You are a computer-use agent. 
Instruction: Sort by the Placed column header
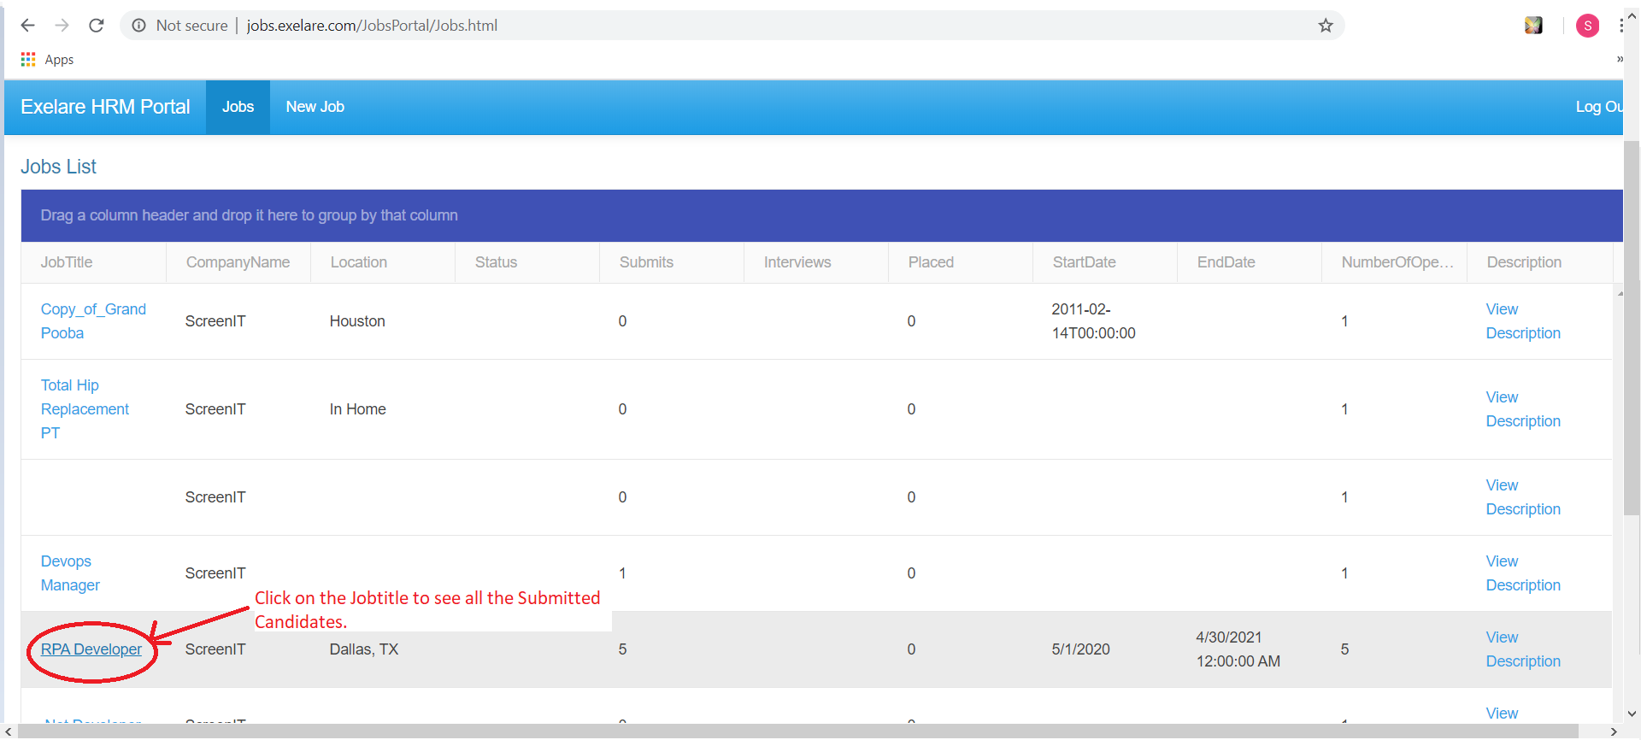(931, 262)
